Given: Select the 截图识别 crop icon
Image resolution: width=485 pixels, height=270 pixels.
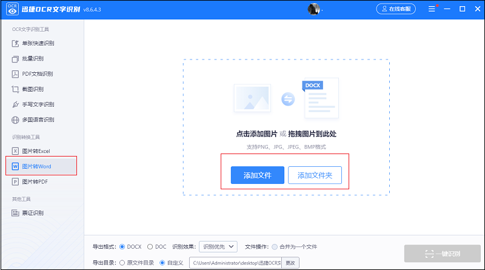Looking at the screenshot, I should pyautogui.click(x=15, y=89).
